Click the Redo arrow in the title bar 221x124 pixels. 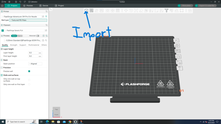(25, 2)
